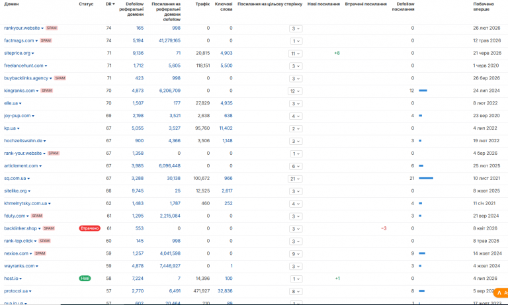This screenshot has width=508, height=305.
Task: Open the rankyour.website domain link
Action: tap(22, 28)
